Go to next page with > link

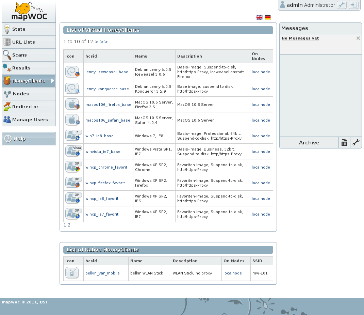point(96,42)
